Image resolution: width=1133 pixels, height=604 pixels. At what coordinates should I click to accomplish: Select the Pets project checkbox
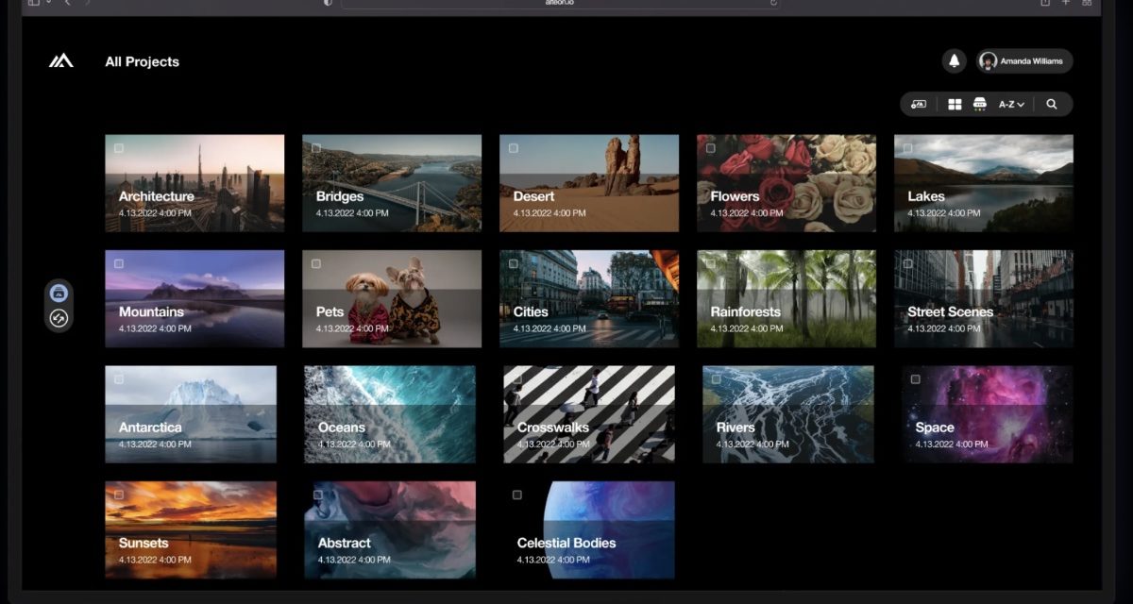316,263
